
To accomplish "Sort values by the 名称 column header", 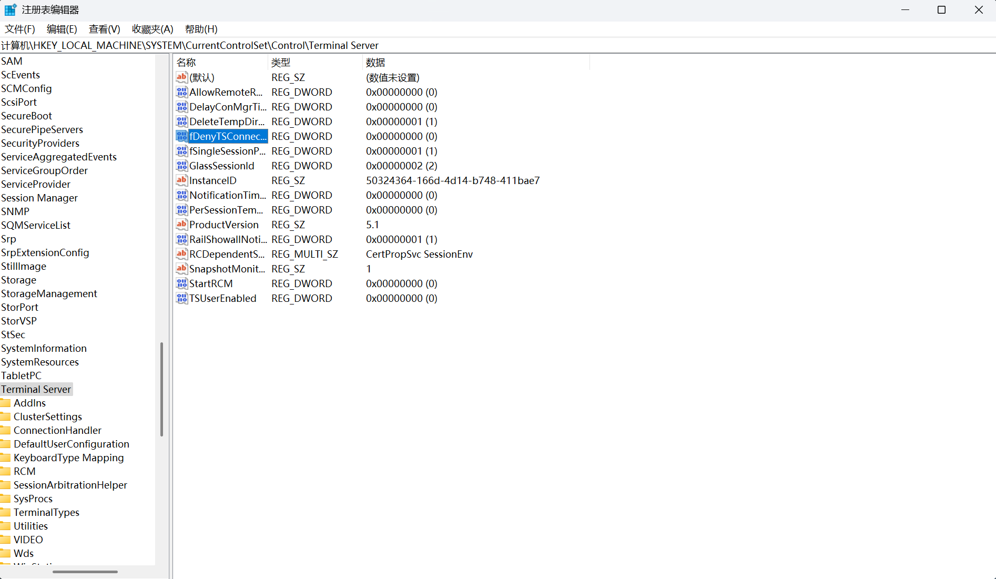I will click(221, 63).
